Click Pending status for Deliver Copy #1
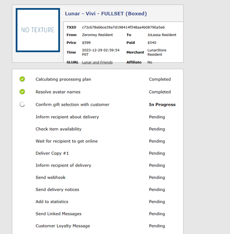This screenshot has height=234, width=230. [157, 153]
